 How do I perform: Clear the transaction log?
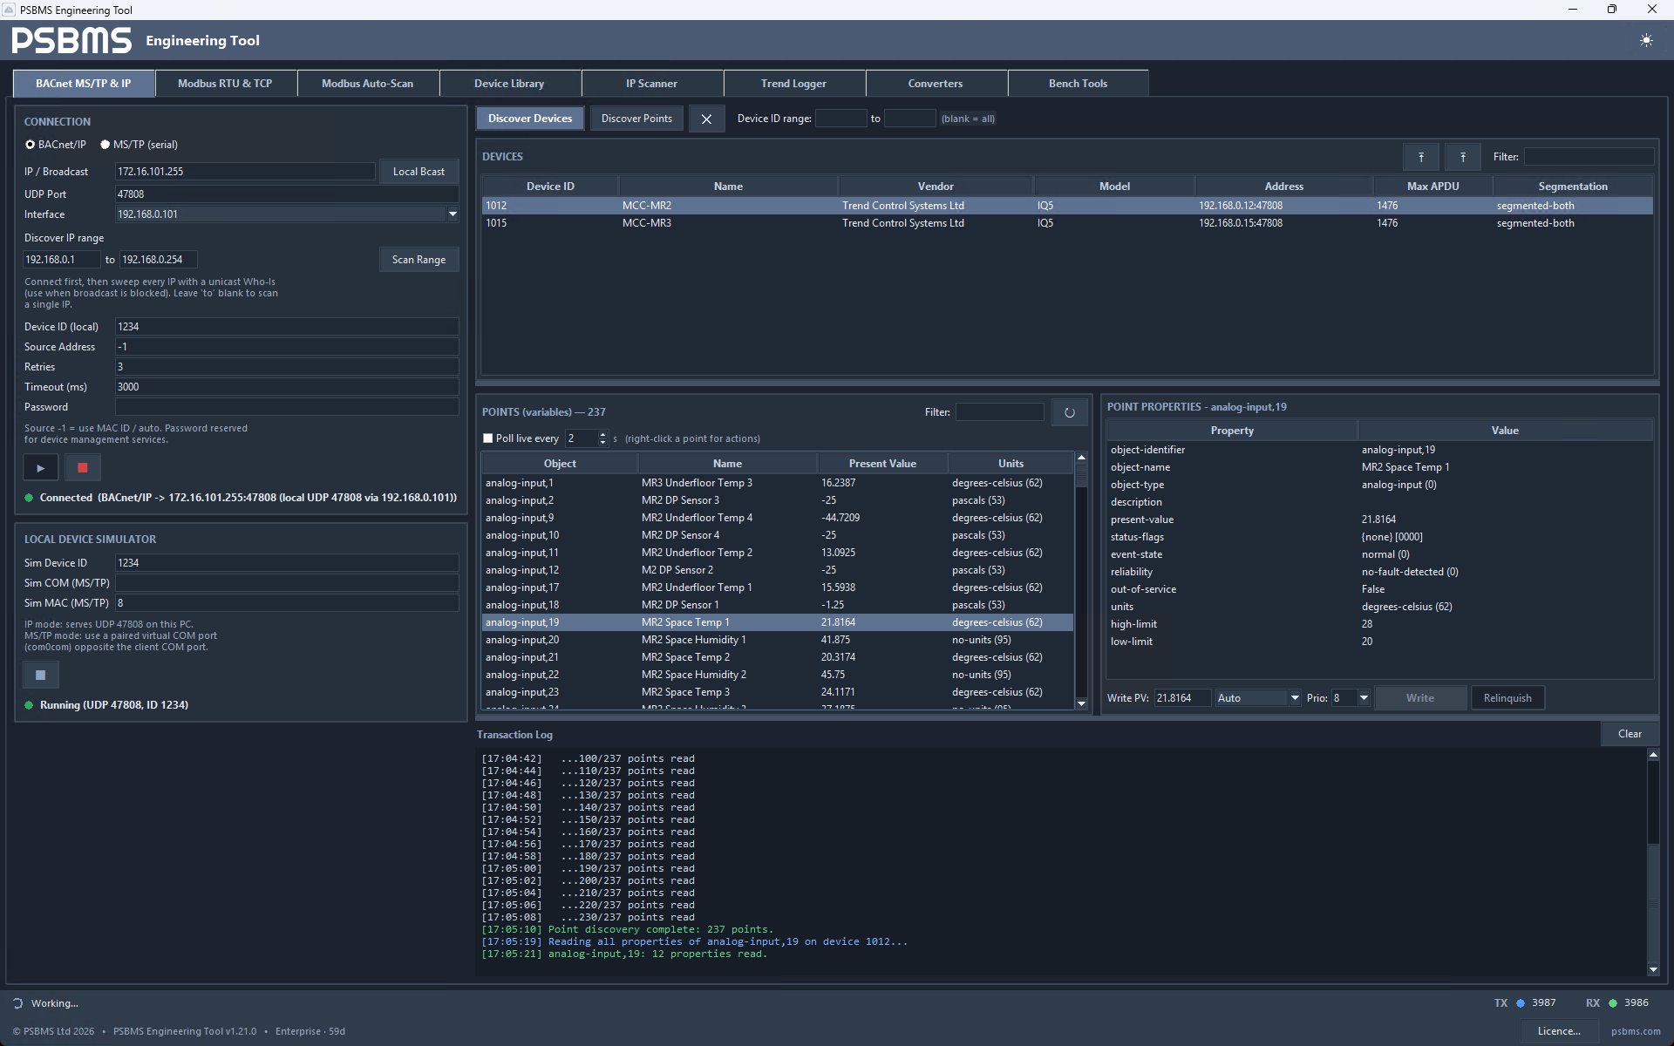(x=1630, y=734)
